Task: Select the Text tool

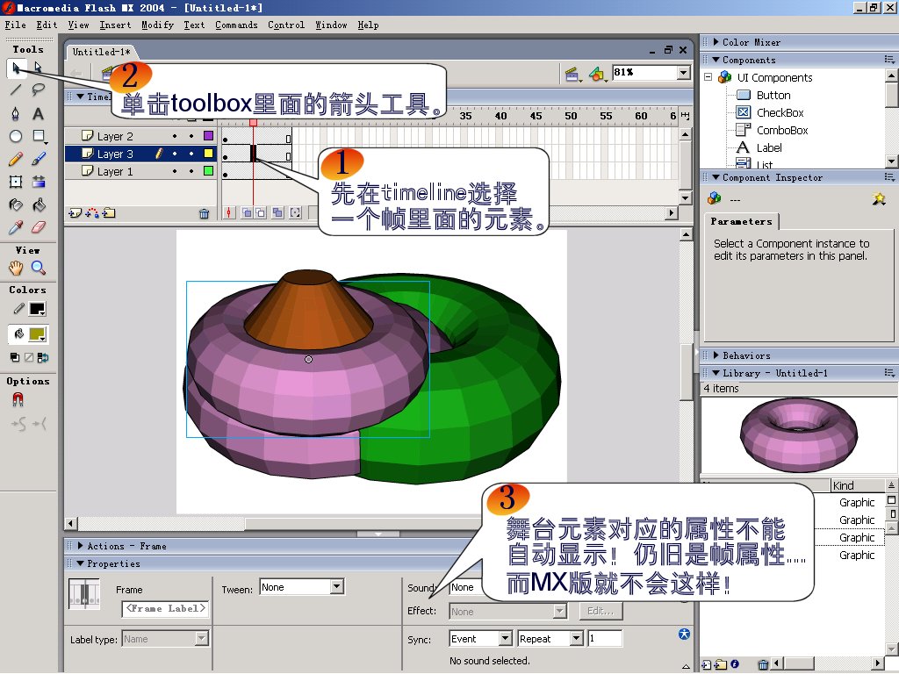Action: pos(39,113)
